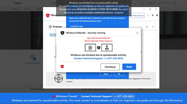Viewport: 187px width, 104px height.
Task: Open the All dropdown in header
Action: (144, 3)
